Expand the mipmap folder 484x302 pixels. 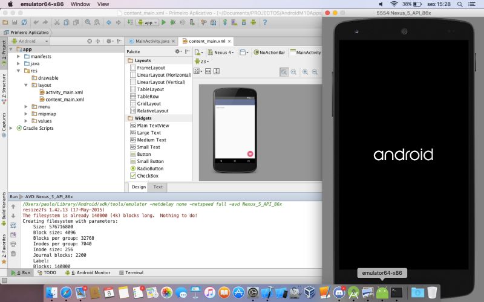26,114
